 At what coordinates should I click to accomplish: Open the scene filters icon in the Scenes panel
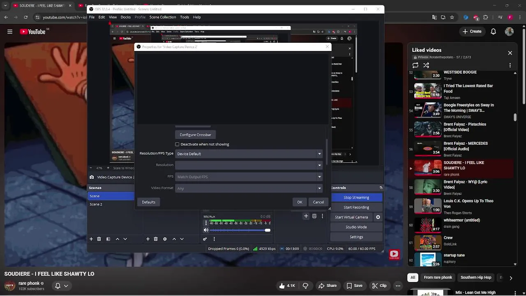pyautogui.click(x=108, y=239)
